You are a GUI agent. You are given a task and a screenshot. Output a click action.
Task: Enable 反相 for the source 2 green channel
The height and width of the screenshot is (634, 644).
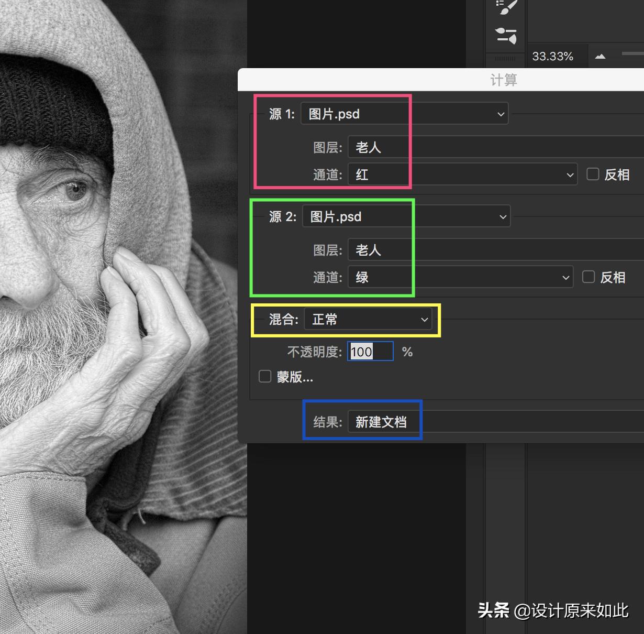(x=589, y=277)
